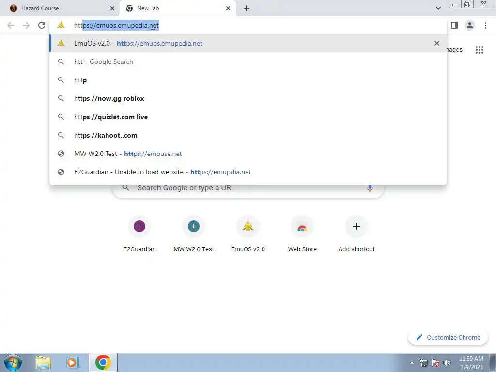Switch to the Hazard Course tab

coord(60,8)
